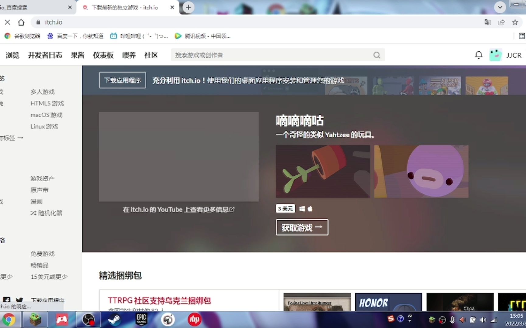Open itch.io Facebook icon in sidebar

point(6,300)
